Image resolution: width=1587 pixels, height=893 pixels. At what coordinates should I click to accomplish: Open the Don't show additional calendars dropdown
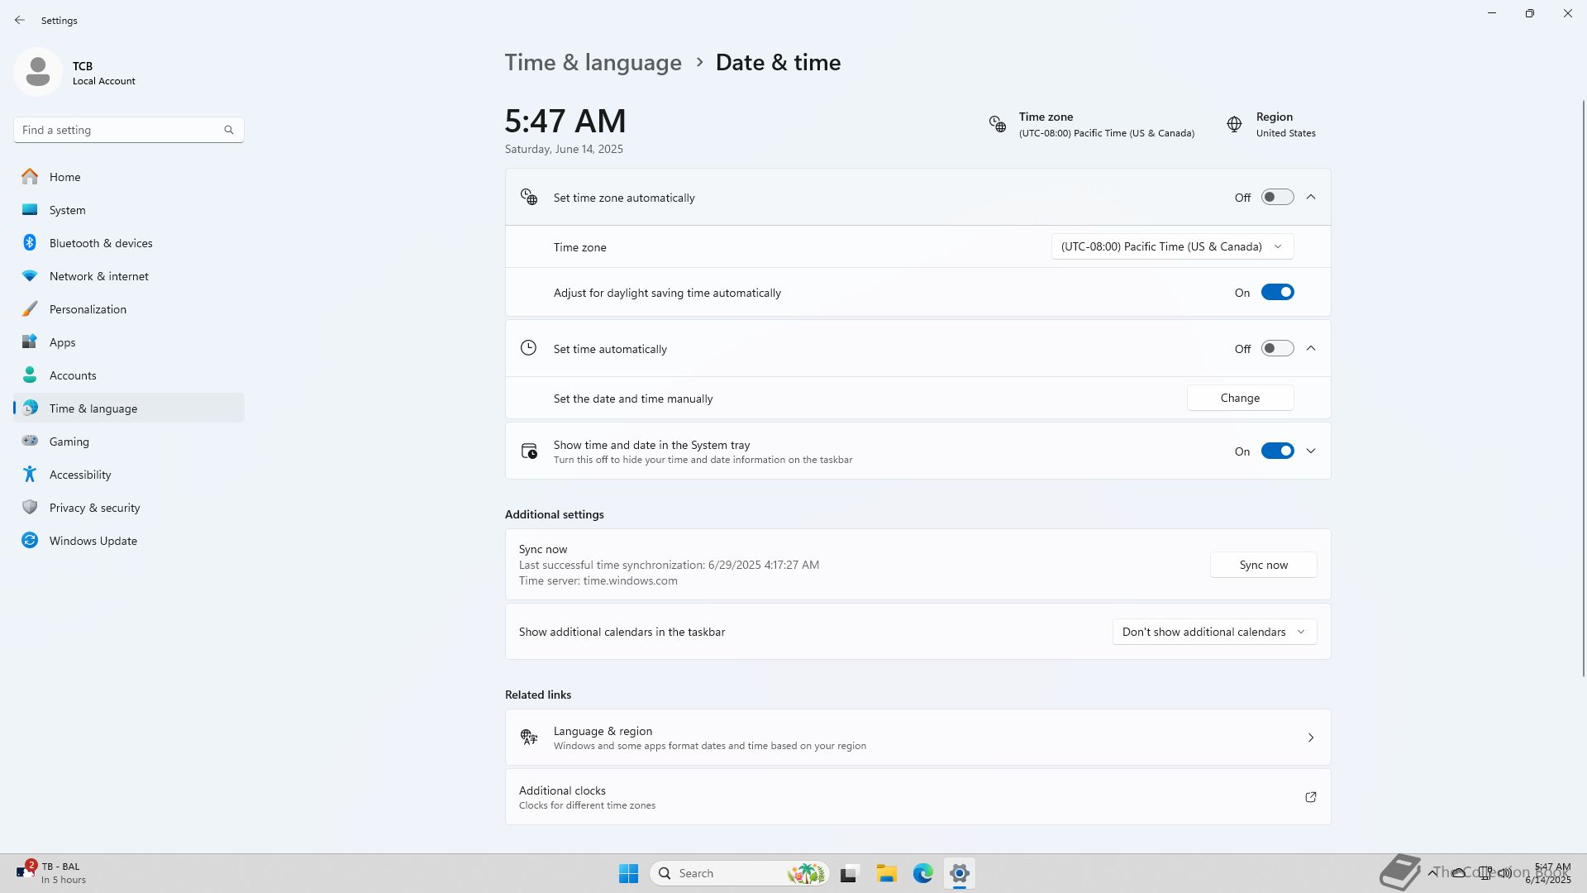pos(1213,632)
